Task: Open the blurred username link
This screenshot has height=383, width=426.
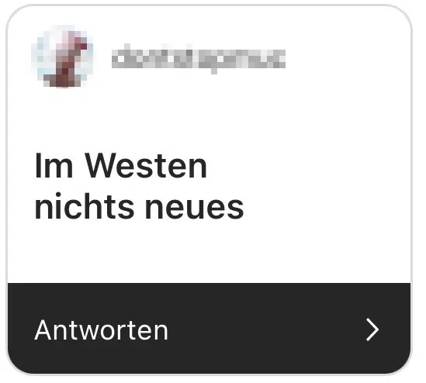Action: (x=199, y=58)
